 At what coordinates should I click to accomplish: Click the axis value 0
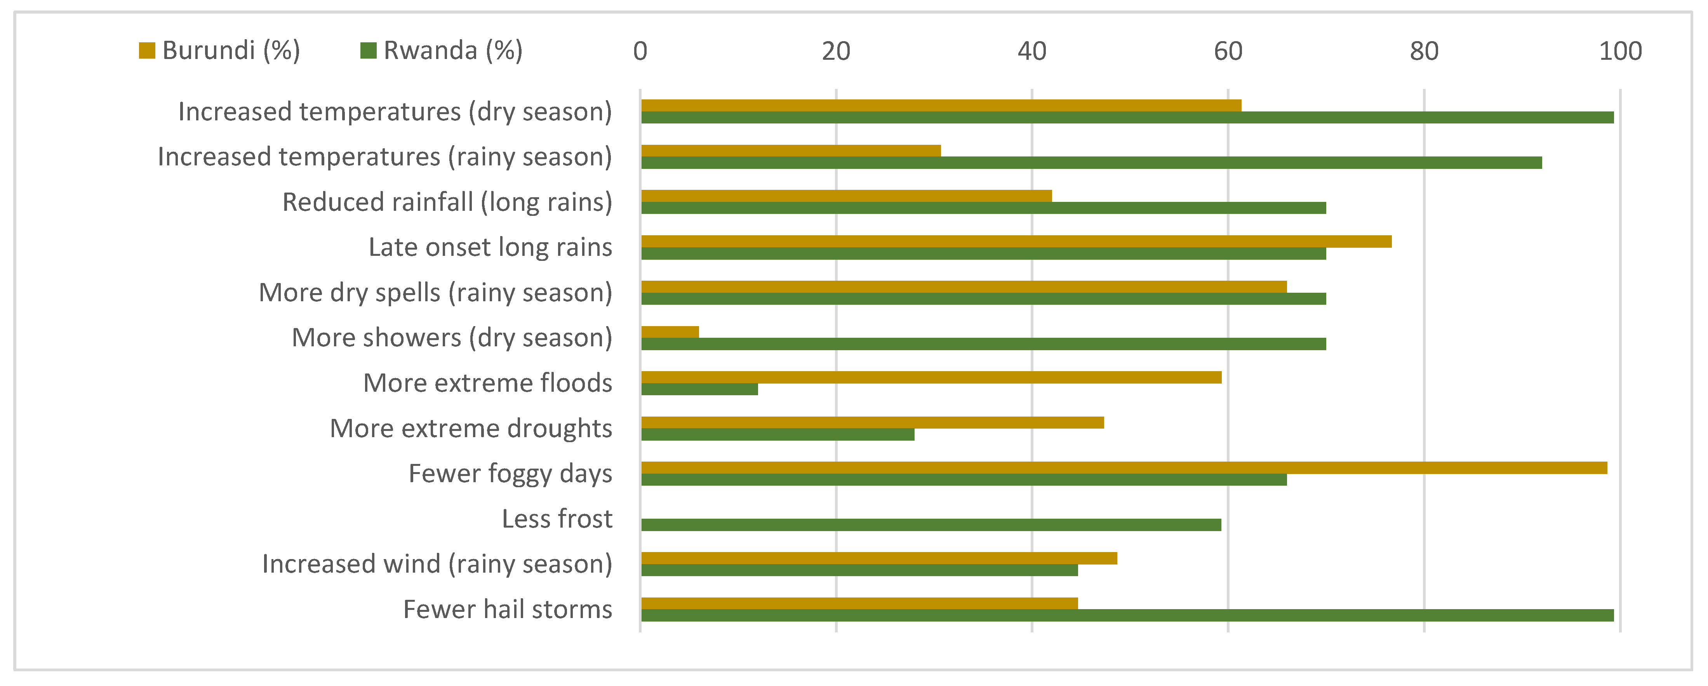coord(640,51)
